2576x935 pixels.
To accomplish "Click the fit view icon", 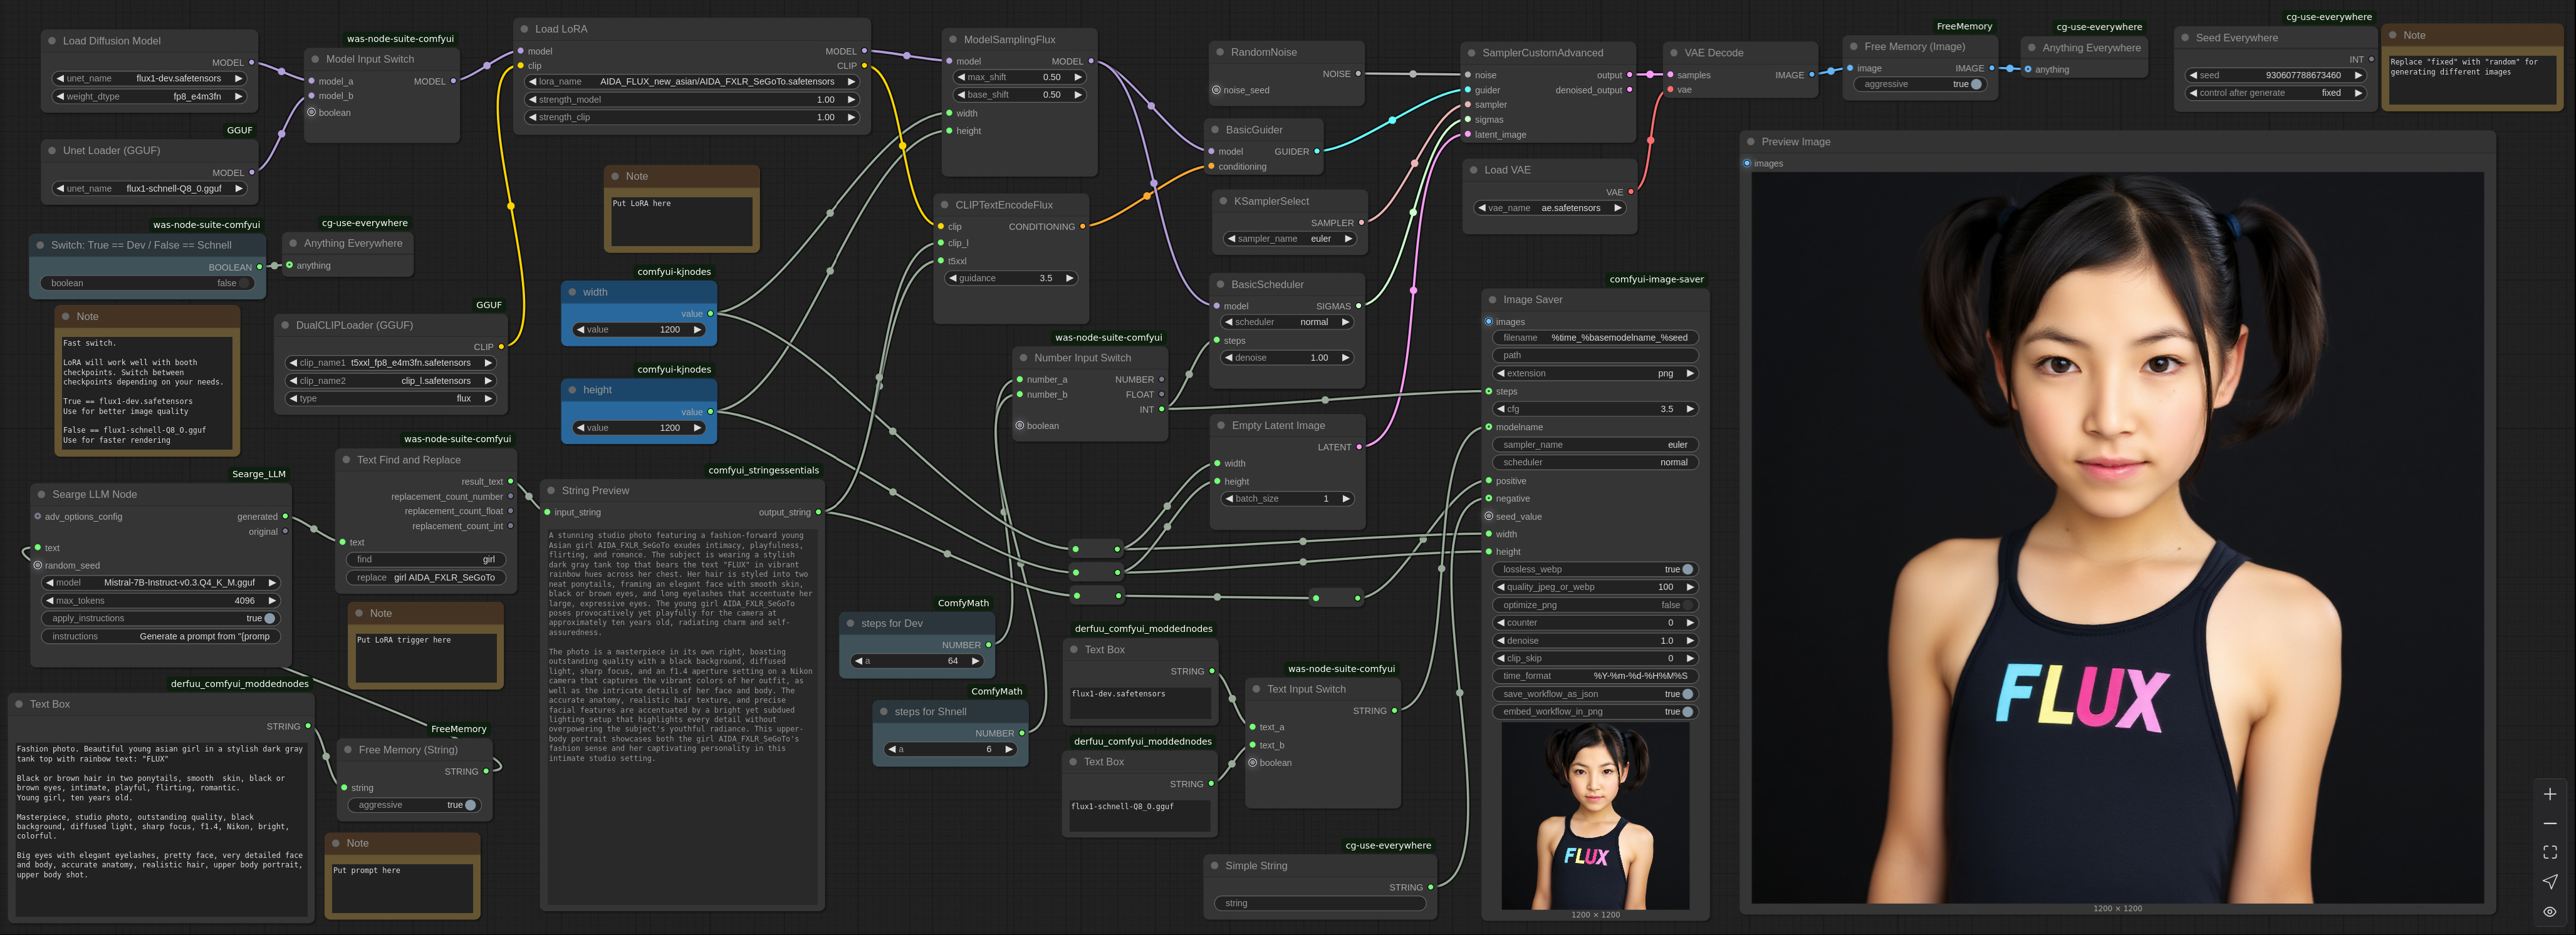I will coord(2550,852).
